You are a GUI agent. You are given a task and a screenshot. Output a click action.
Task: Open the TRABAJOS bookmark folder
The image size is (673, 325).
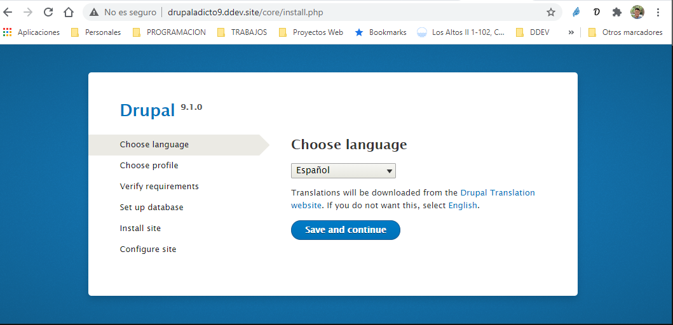point(242,32)
